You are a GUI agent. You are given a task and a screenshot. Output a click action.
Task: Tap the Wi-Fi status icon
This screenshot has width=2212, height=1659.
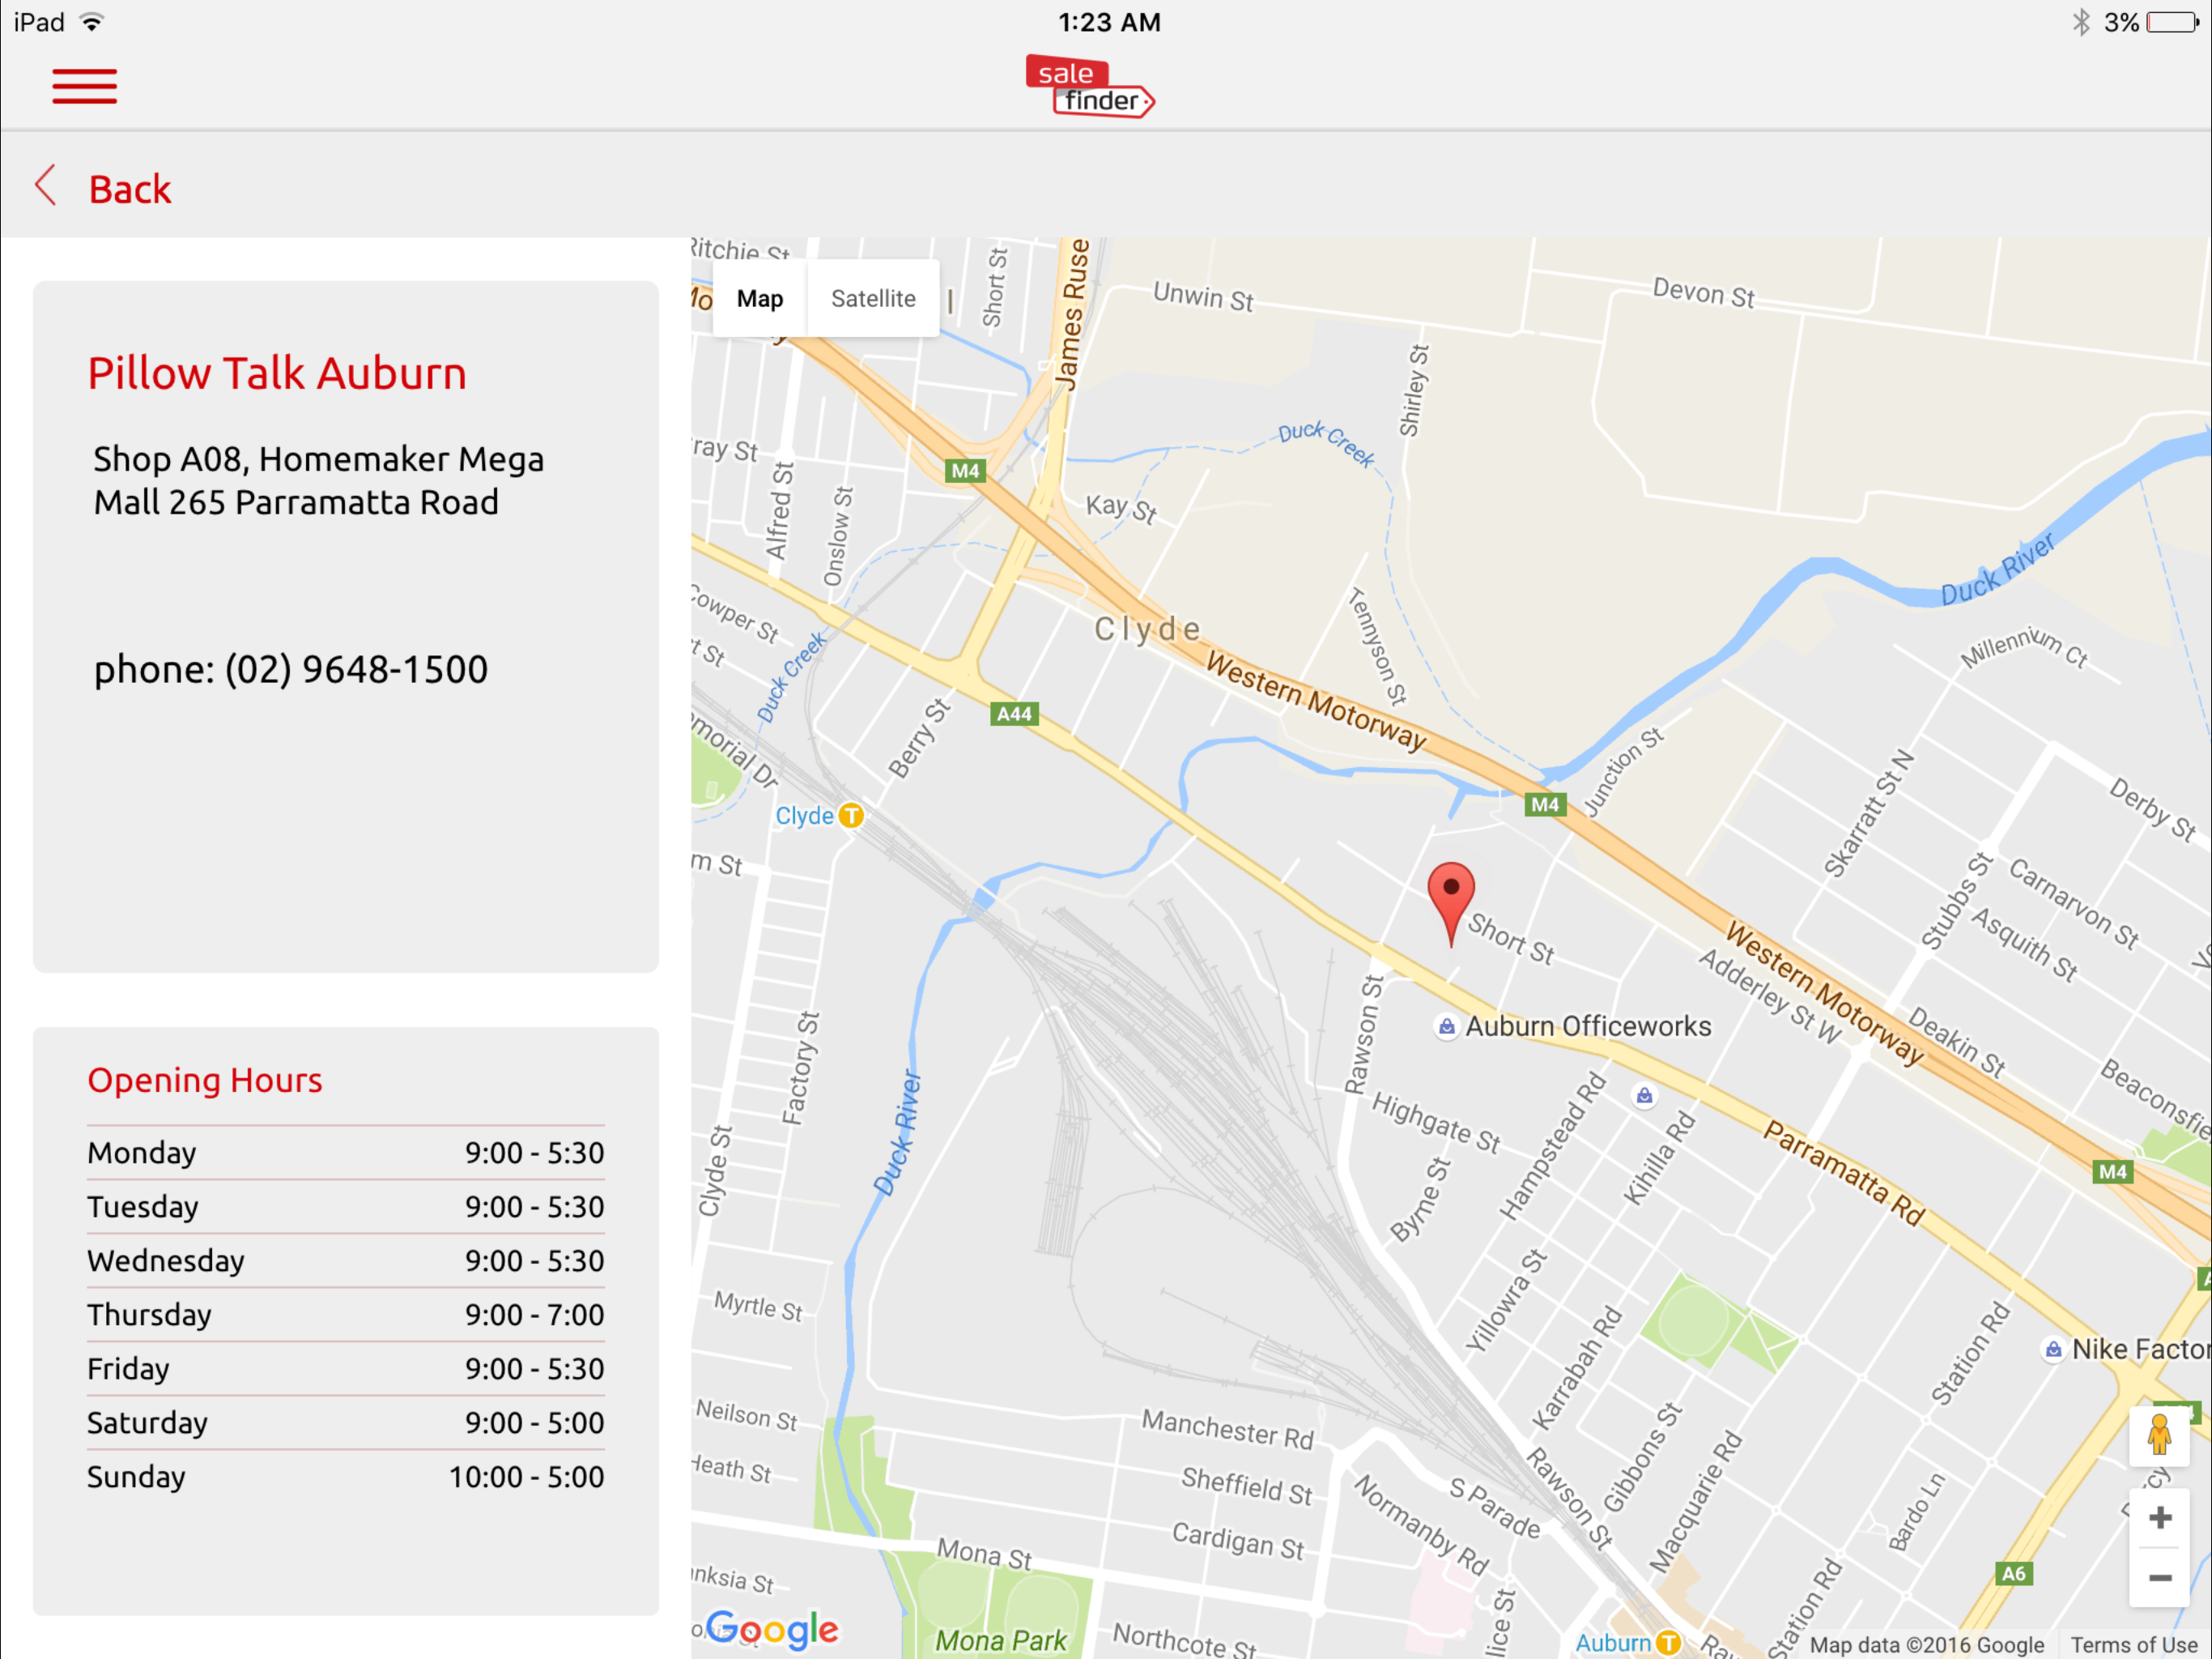point(91,22)
